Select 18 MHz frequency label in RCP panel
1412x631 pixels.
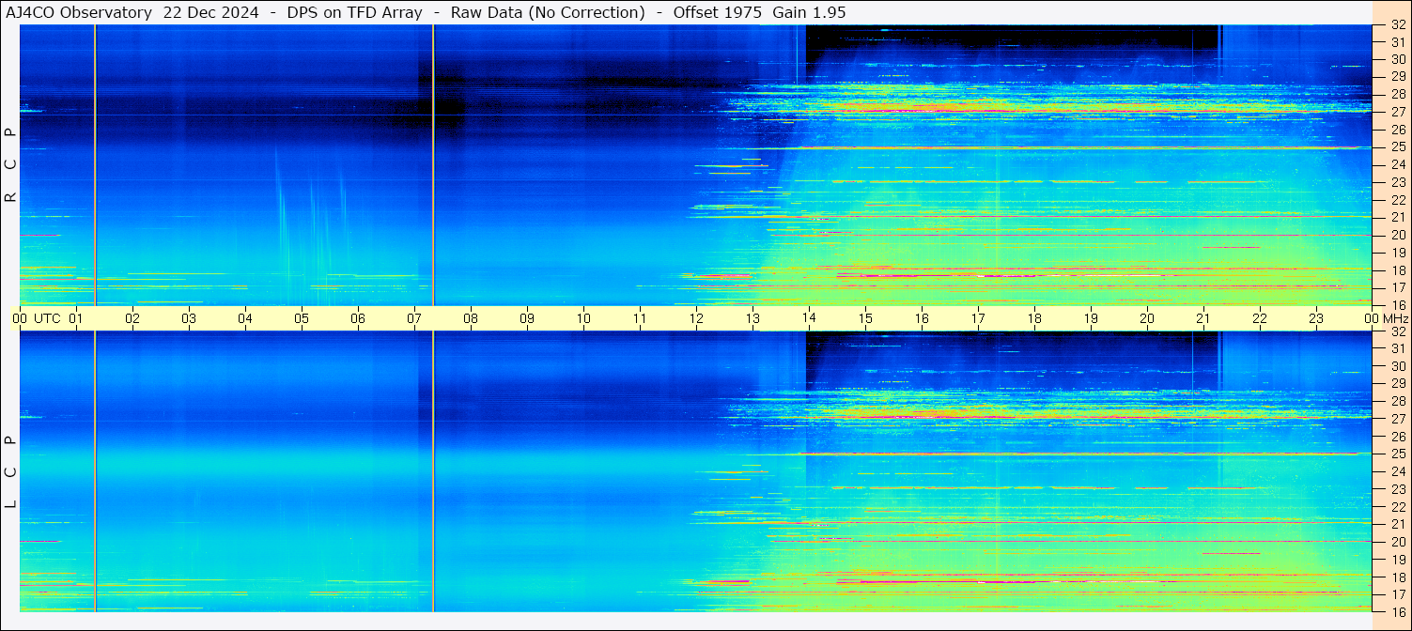click(1397, 269)
